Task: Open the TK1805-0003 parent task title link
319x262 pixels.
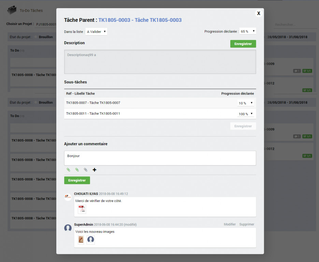Action: coord(140,20)
